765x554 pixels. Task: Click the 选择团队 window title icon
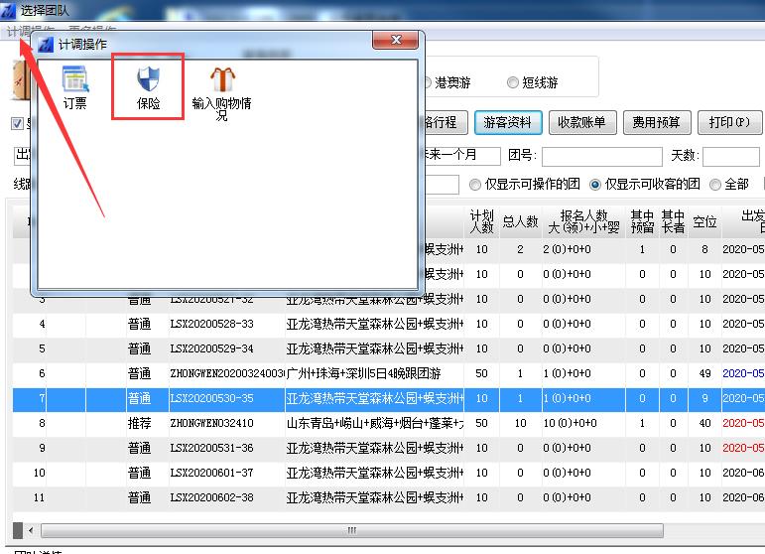[9, 10]
